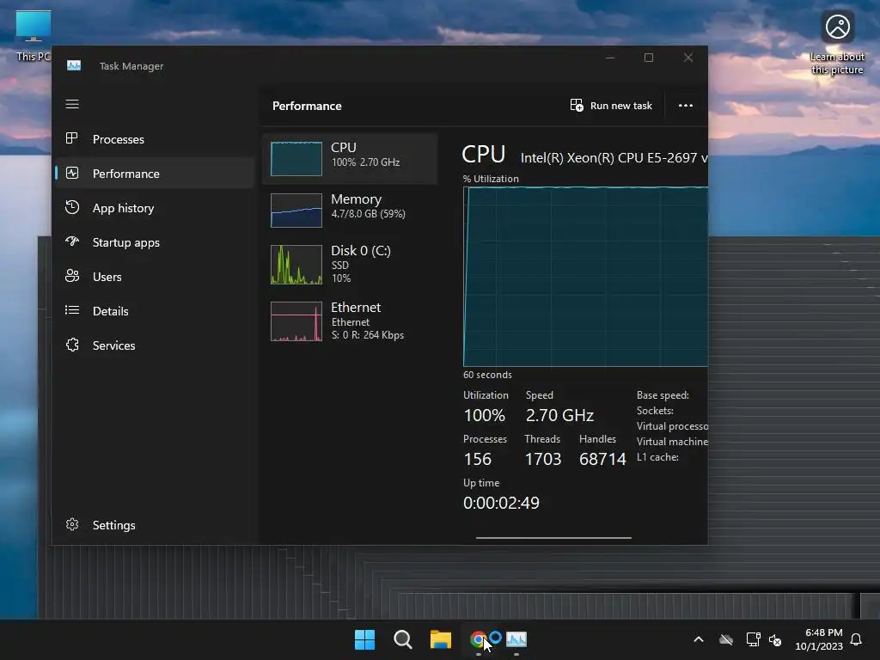Click the 60 seconds graph label
880x660 pixels.
point(487,375)
